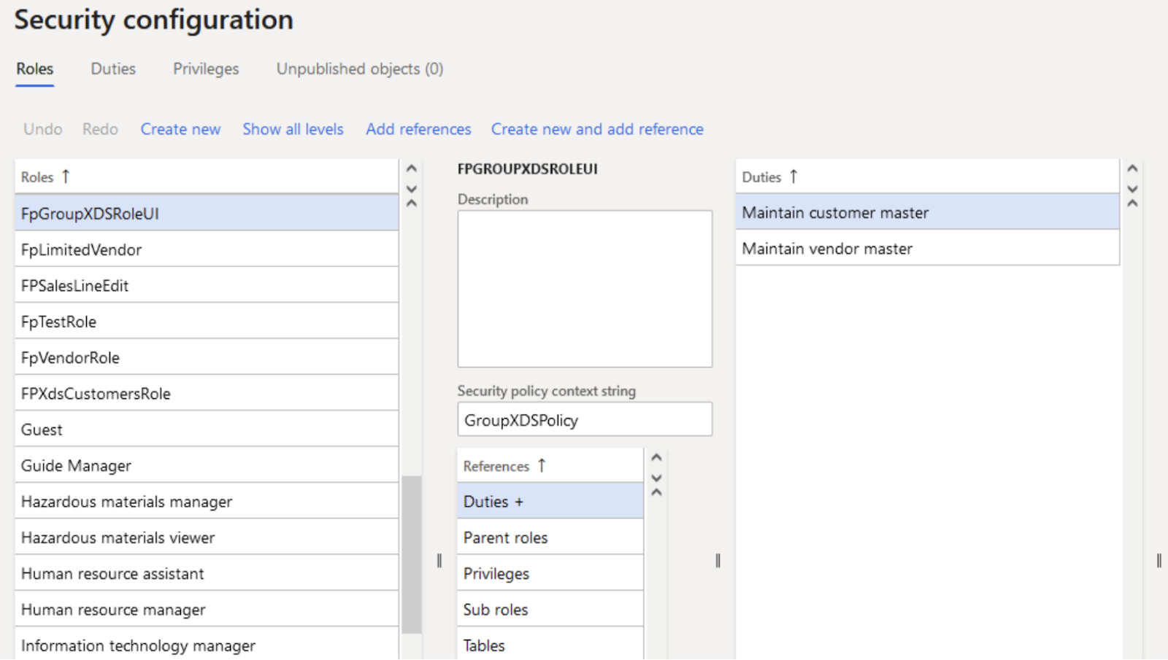The width and height of the screenshot is (1168, 660).
Task: Open Unpublished objects tab
Action: pos(359,69)
